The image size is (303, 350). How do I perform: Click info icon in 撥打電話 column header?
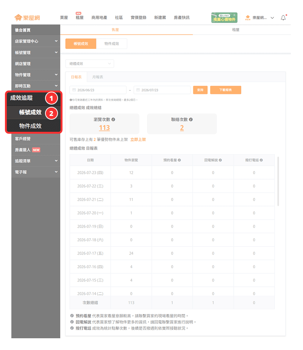(261, 160)
